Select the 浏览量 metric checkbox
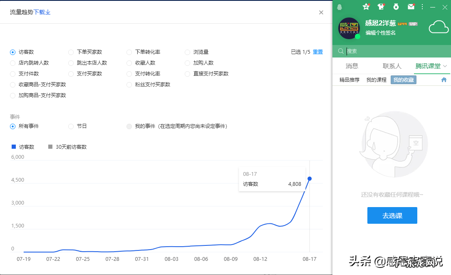Image resolution: width=451 pixels, height=275 pixels. [187, 52]
